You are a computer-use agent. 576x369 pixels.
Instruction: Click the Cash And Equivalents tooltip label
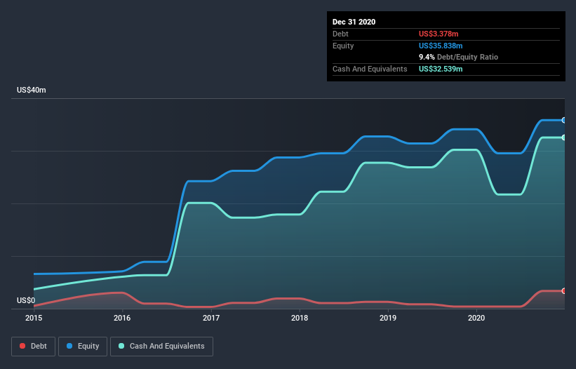click(x=370, y=69)
